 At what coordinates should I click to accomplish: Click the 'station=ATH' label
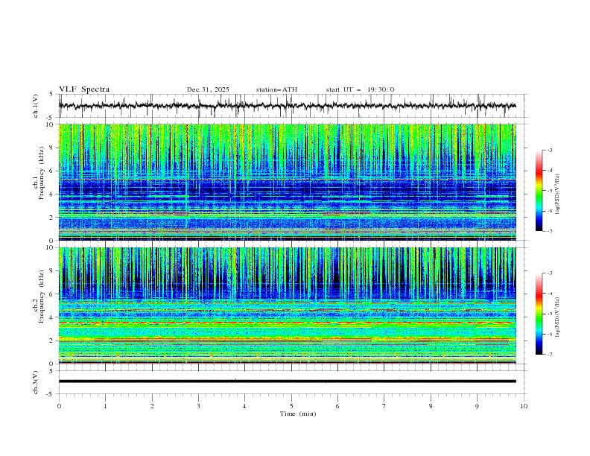click(276, 89)
